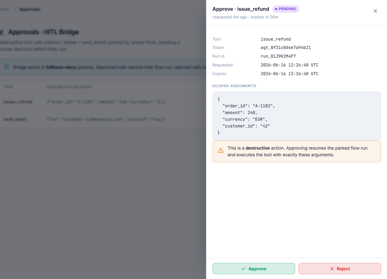Click the destructive warning triangle icon
This screenshot has height=279, width=387.
coord(221,150)
